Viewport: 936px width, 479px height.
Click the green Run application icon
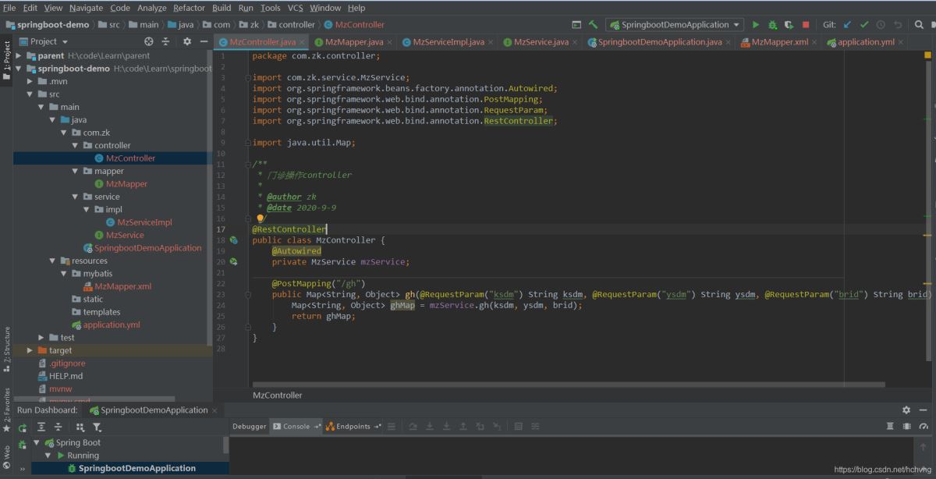(x=755, y=25)
